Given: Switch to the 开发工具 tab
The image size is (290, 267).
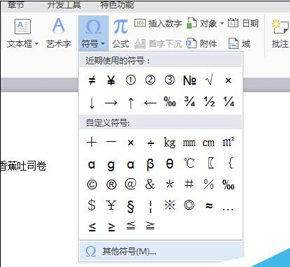Looking at the screenshot, I should 64,5.
